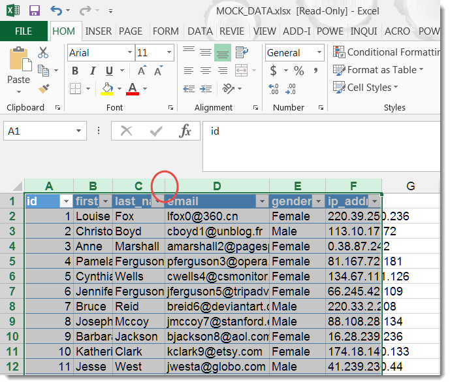This screenshot has height=385, width=450.
Task: Toggle Bold formatting
Action: click(75, 71)
